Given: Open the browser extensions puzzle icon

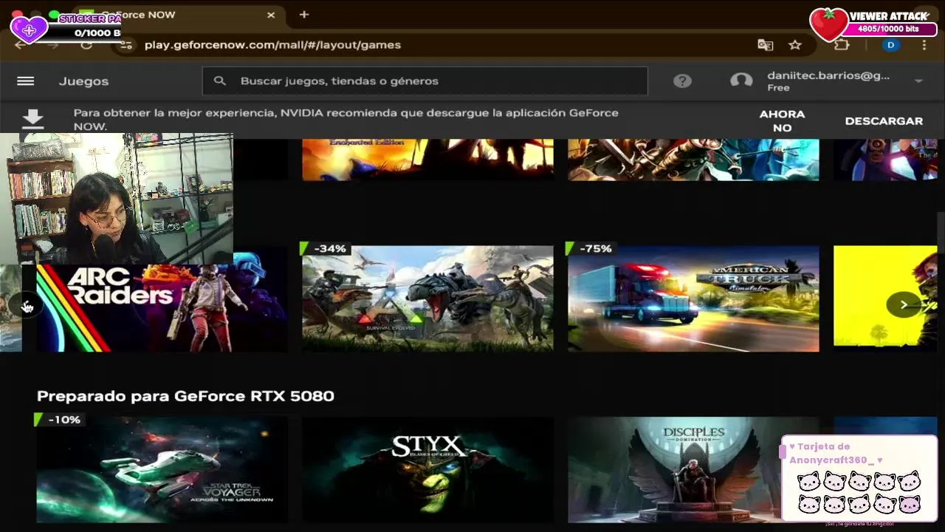Looking at the screenshot, I should (x=842, y=45).
